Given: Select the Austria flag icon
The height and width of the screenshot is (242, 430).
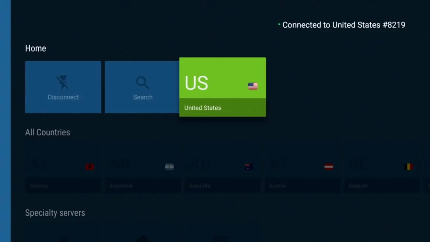Looking at the screenshot, I should click(329, 167).
